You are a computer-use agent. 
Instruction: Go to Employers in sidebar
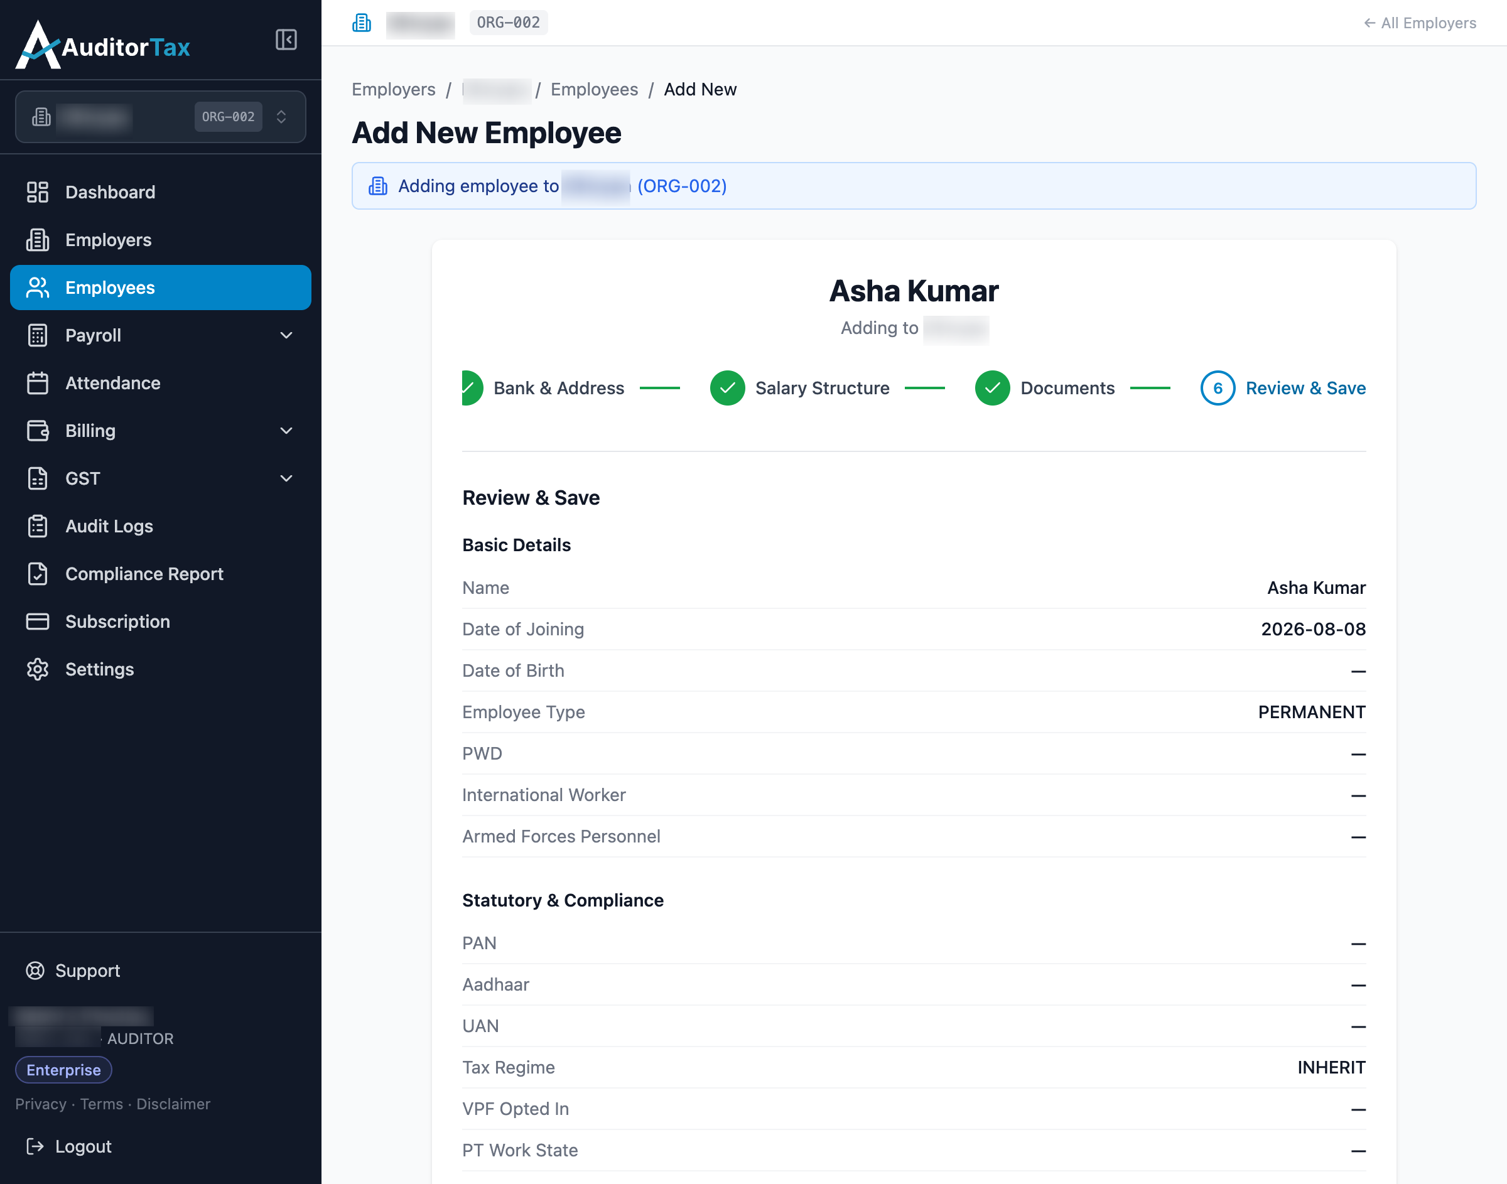coord(160,240)
